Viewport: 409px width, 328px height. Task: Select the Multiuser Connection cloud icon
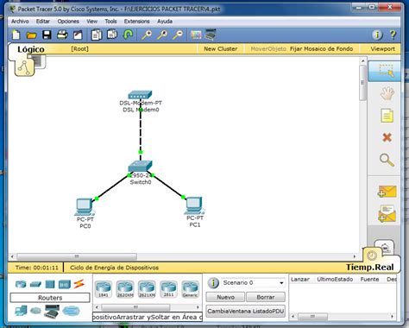coord(71,311)
